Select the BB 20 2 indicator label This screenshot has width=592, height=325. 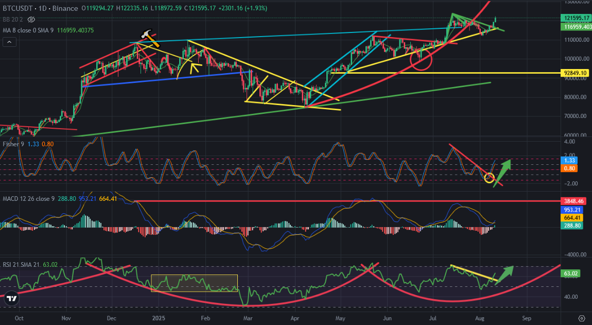tap(13, 19)
